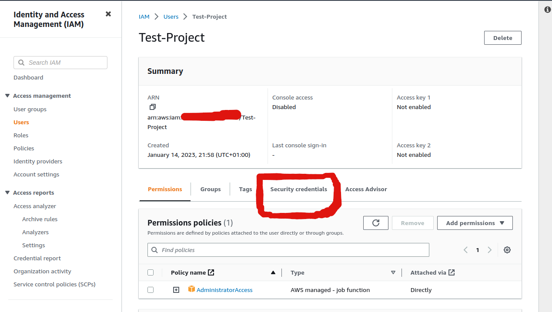The width and height of the screenshot is (552, 312).
Task: Click the Attached via column header
Action: (428, 272)
